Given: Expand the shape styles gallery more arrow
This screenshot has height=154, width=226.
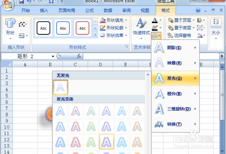Looking at the screenshot, I should (95, 35).
